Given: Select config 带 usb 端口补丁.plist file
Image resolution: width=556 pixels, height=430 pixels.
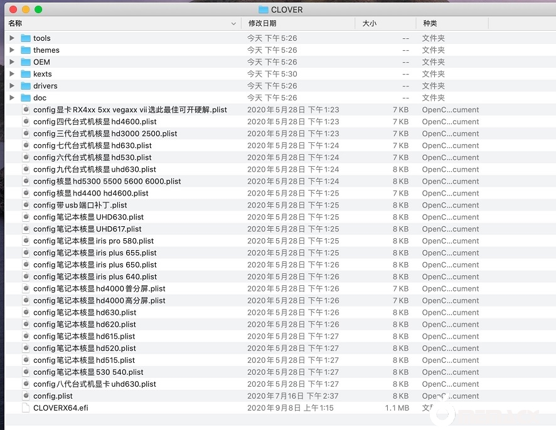Looking at the screenshot, I should pyautogui.click(x=80, y=205).
